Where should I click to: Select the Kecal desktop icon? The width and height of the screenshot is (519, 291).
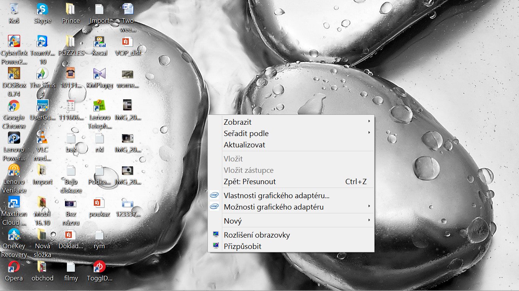tap(100, 41)
